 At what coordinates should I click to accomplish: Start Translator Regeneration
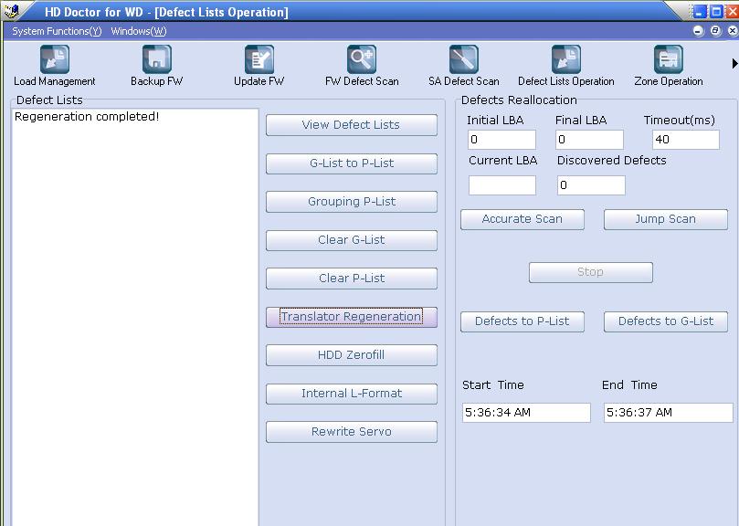click(351, 317)
